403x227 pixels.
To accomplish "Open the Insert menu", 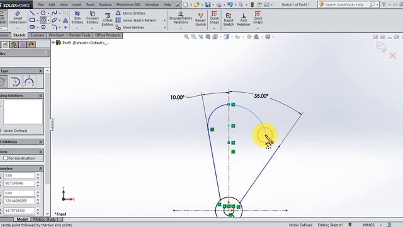I will pos(77,4).
